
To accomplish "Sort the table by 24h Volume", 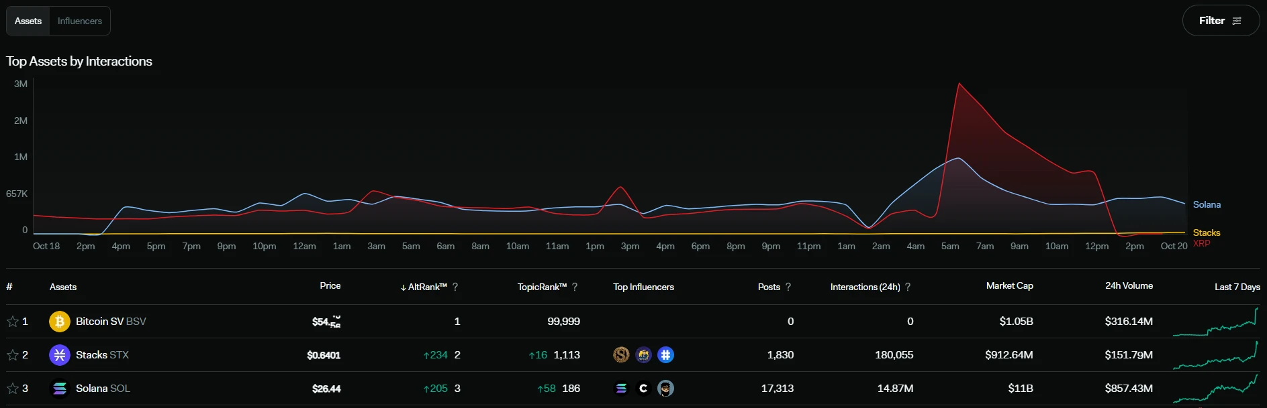I will (1129, 285).
